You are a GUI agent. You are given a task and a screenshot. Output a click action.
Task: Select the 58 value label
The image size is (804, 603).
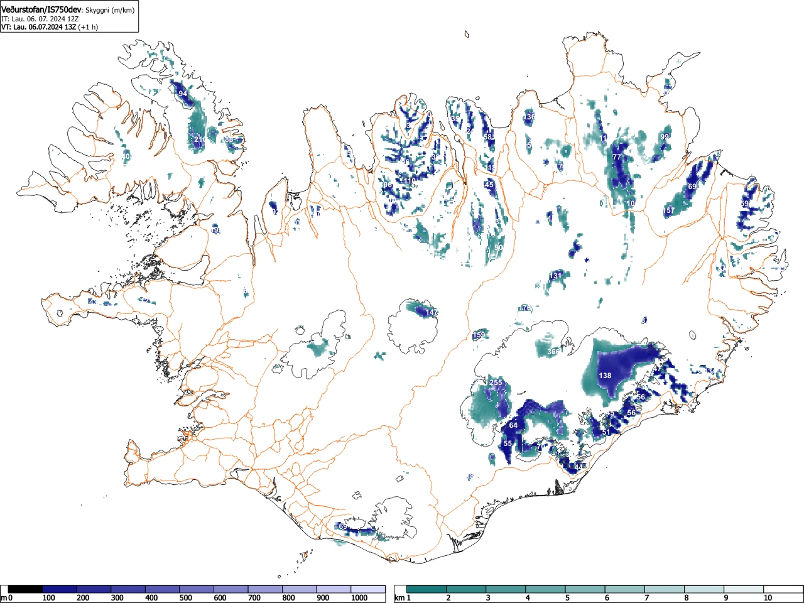pos(488,137)
